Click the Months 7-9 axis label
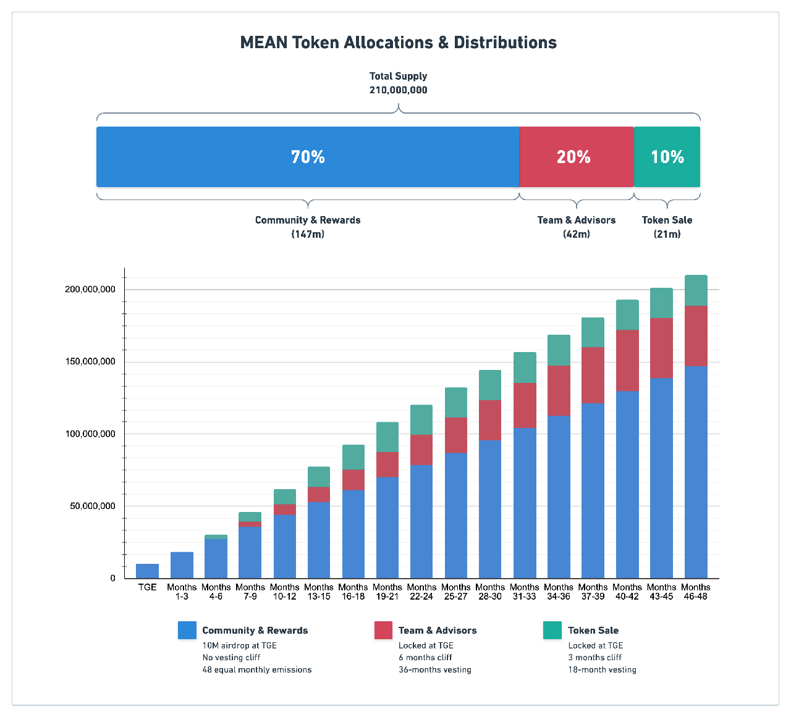 coord(250,592)
